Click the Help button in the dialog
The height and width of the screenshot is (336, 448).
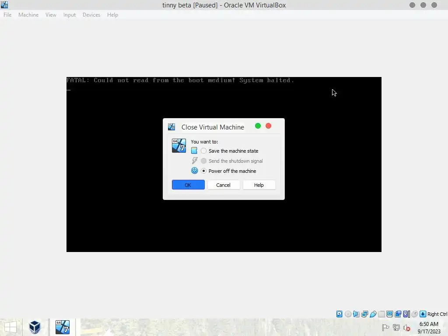click(x=259, y=185)
